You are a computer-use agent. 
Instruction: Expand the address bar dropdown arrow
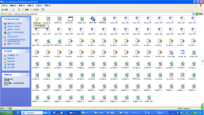(x=193, y=14)
